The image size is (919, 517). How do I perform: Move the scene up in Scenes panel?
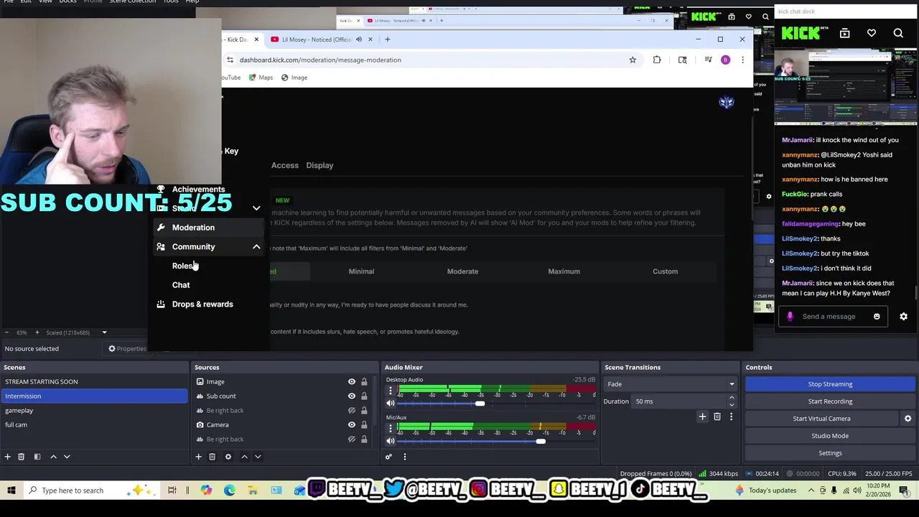pos(53,457)
